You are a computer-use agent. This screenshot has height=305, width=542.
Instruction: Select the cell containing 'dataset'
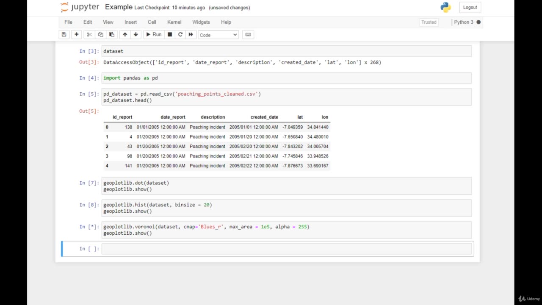(x=287, y=51)
